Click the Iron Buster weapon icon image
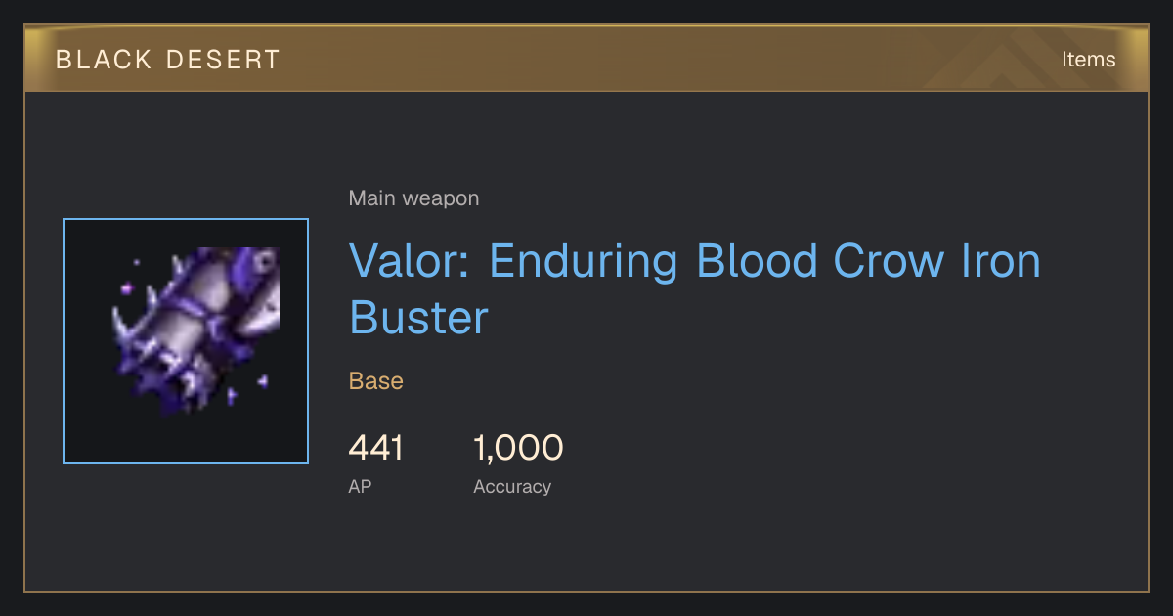This screenshot has height=616, width=1173. pos(186,341)
